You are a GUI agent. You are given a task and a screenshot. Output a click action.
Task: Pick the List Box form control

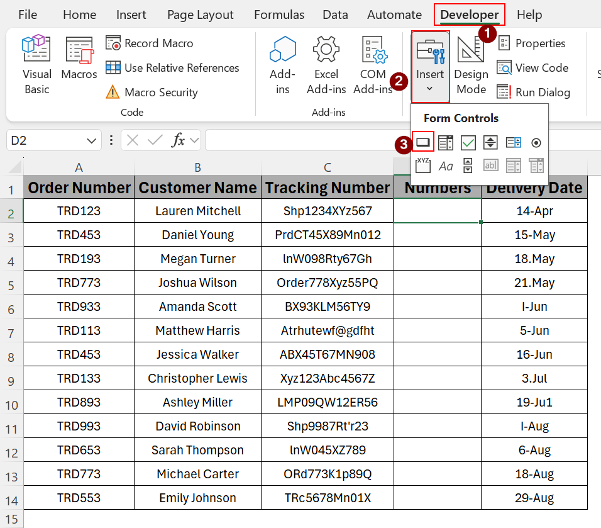click(513, 143)
